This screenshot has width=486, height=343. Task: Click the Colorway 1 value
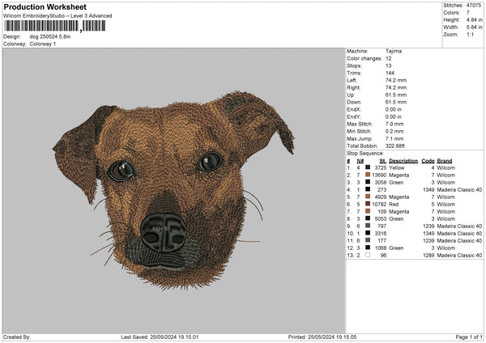tap(41, 44)
